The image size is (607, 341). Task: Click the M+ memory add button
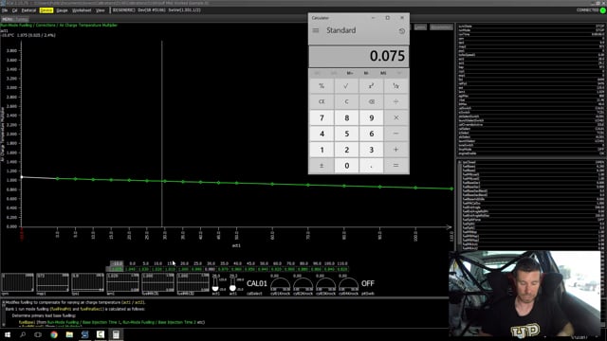tap(350, 73)
